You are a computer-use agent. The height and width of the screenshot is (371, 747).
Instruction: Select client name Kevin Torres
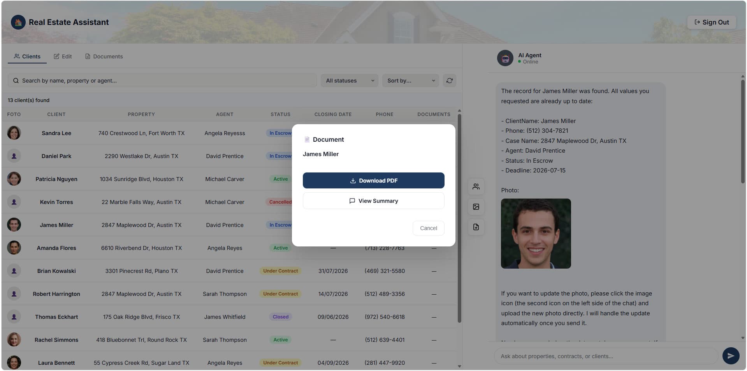pyautogui.click(x=56, y=202)
